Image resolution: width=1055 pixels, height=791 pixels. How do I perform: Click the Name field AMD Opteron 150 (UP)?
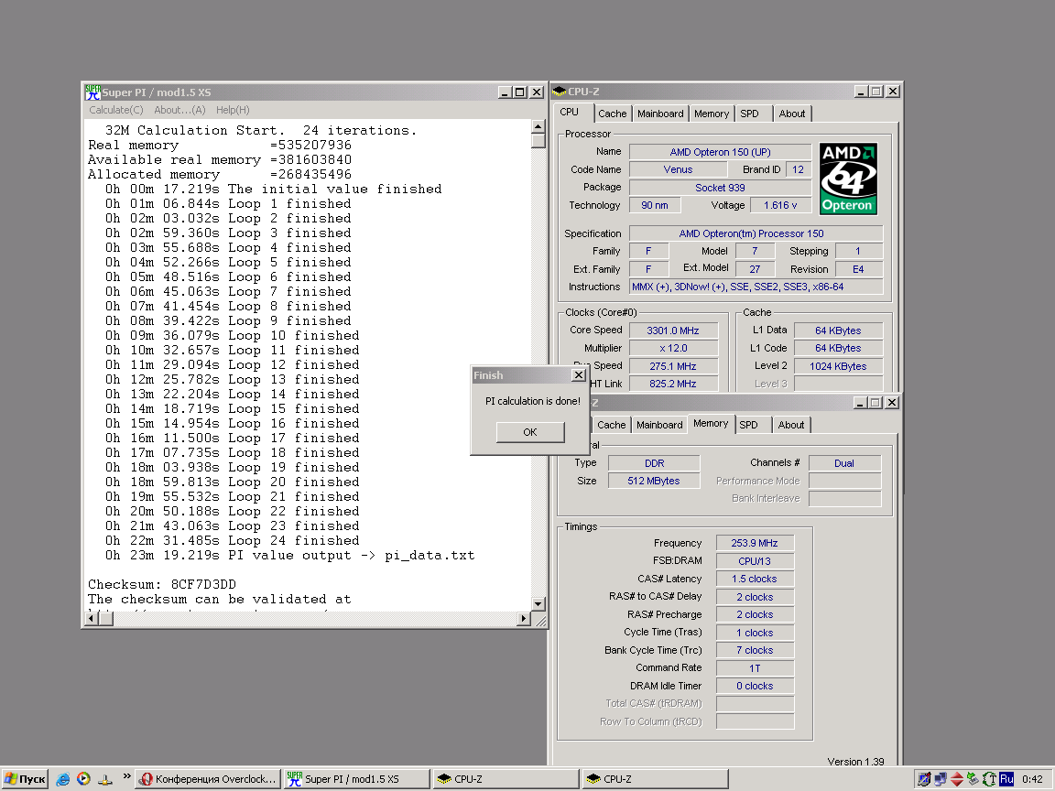[x=720, y=152]
